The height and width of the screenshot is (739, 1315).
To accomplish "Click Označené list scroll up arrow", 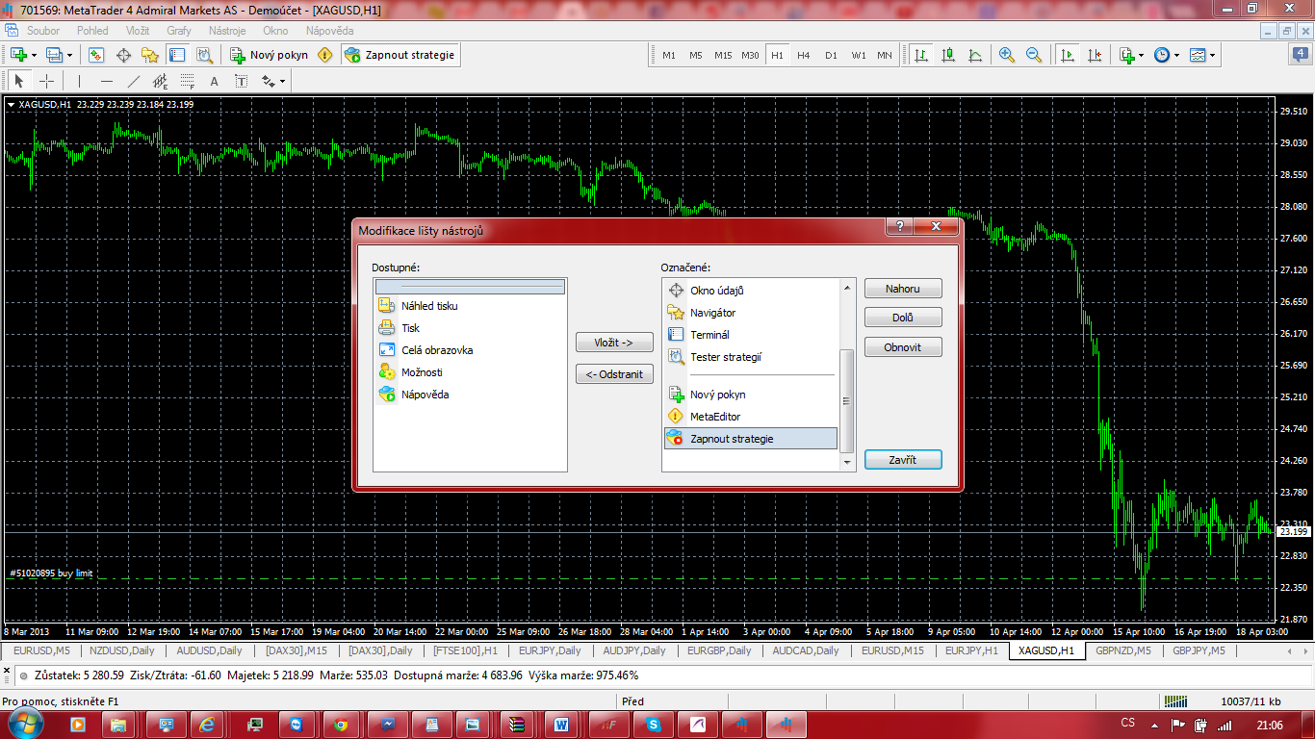I will [x=847, y=287].
